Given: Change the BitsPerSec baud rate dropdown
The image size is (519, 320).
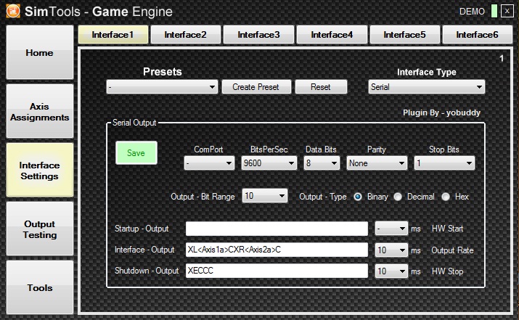Looking at the screenshot, I should 269,164.
